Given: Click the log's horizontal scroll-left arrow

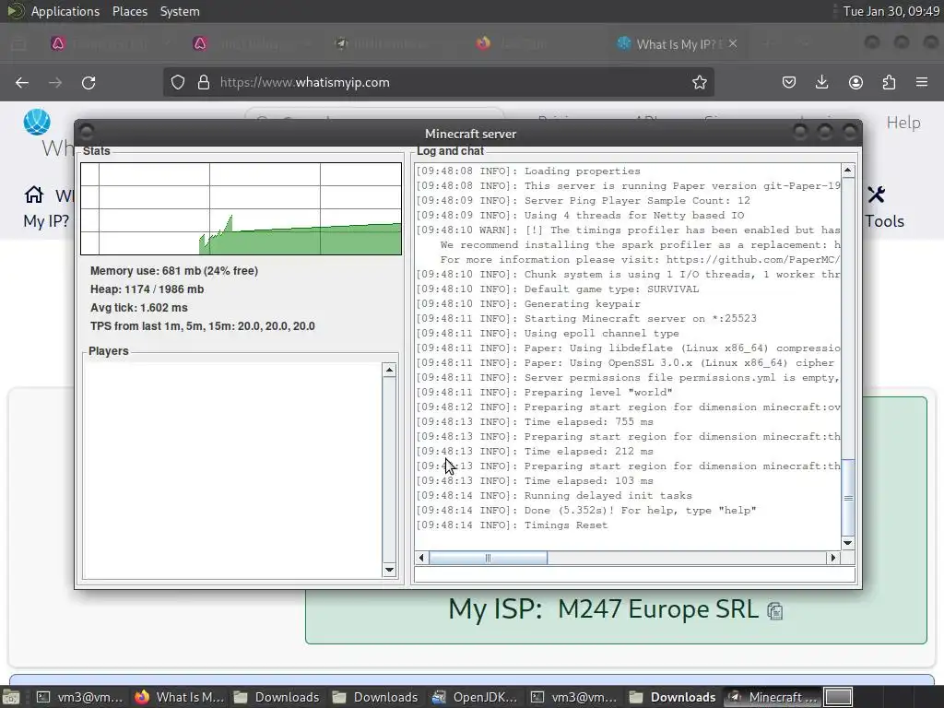Looking at the screenshot, I should (421, 558).
